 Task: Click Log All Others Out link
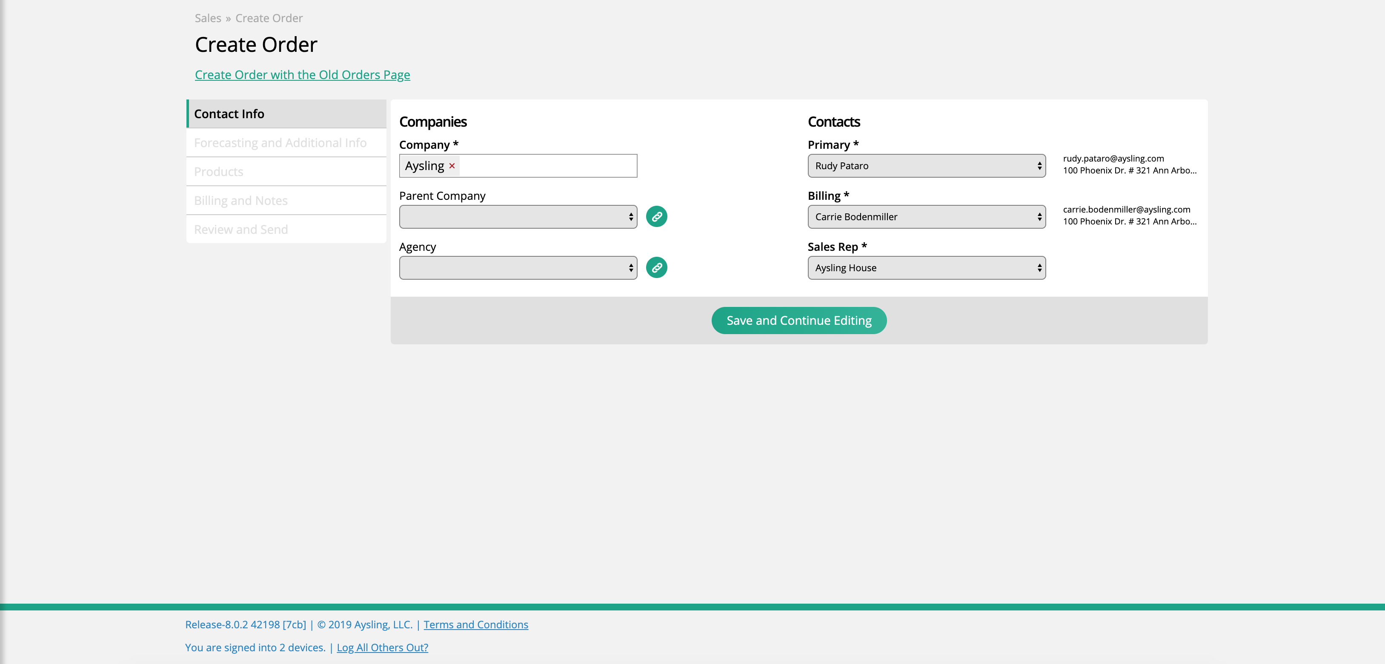(x=382, y=647)
